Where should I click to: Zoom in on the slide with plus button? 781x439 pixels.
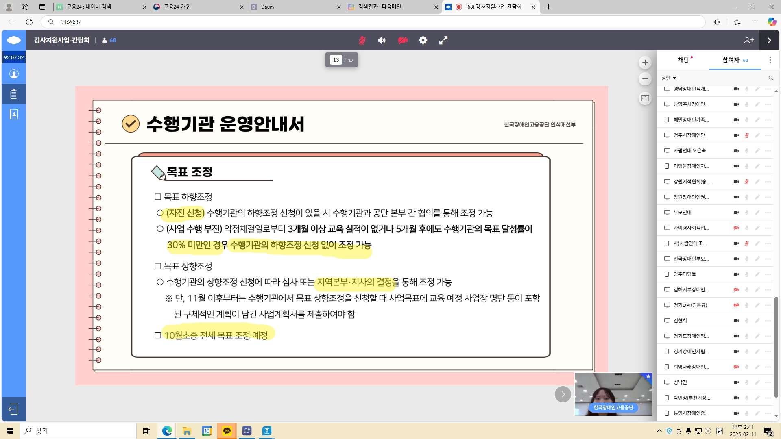[645, 63]
